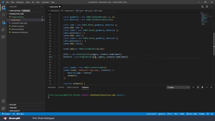Open the Accounts menu icon
Viewport: 215px width, 121px height.
(3, 101)
